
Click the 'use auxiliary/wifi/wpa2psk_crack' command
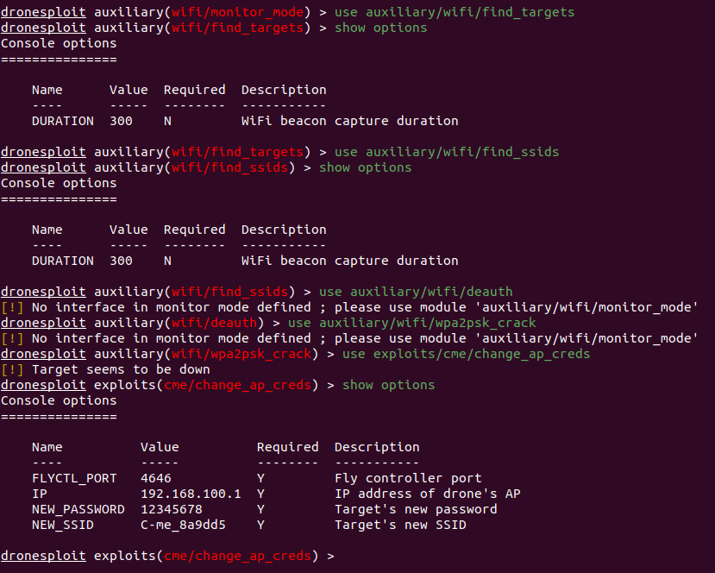[x=411, y=323]
